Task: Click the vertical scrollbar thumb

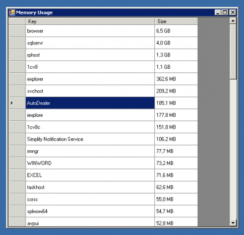Action: [x=233, y=52]
